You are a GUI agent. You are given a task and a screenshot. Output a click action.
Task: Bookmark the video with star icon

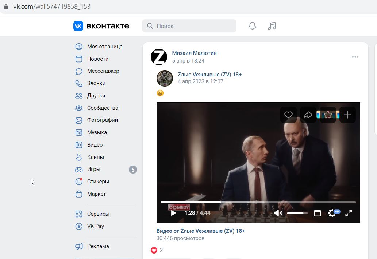pos(328,115)
